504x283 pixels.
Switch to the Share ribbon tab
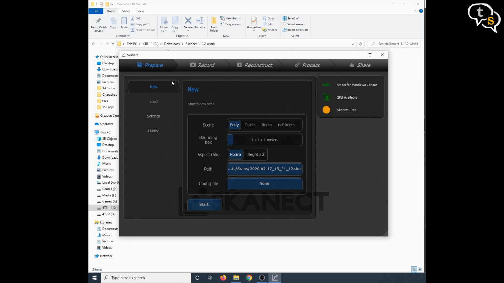pos(126,11)
